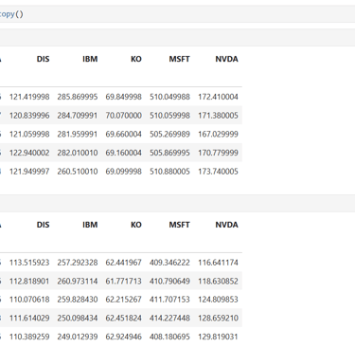Pick the value 69.660004
Screen dimensions: 355x347
click(123, 134)
